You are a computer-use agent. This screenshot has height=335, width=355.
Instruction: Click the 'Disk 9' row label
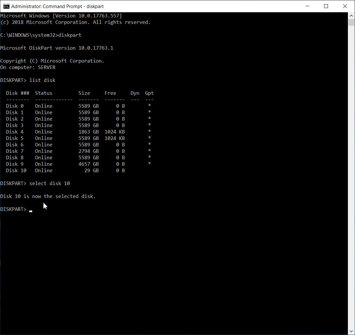tap(15, 164)
